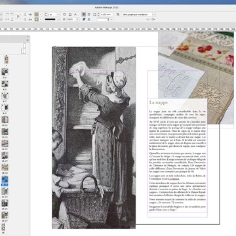Rotate 90° clockwise icon in control bar
The width and height of the screenshot is (236, 236).
7,14
